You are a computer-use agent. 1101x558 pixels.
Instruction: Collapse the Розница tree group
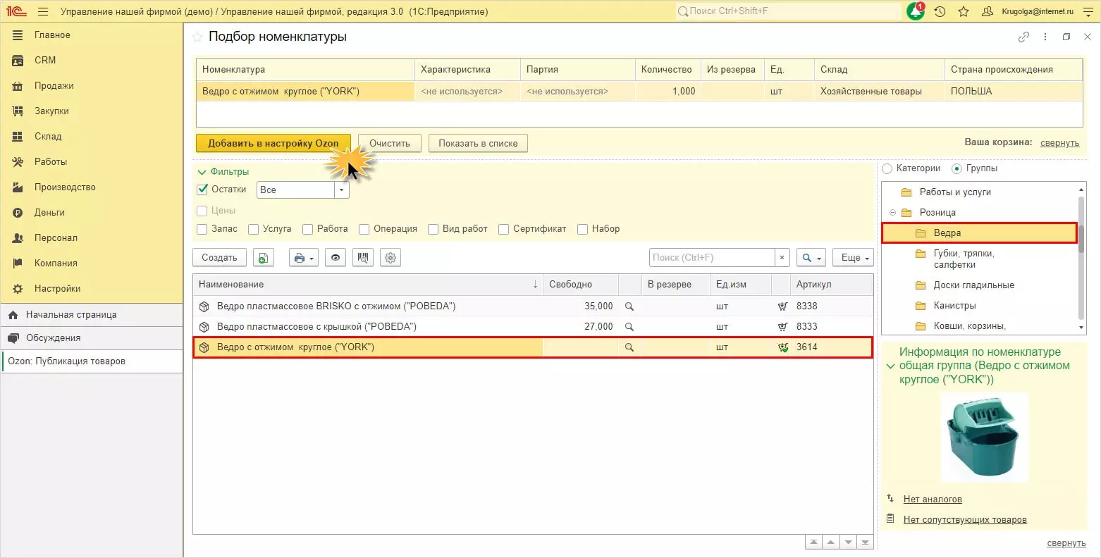(892, 213)
